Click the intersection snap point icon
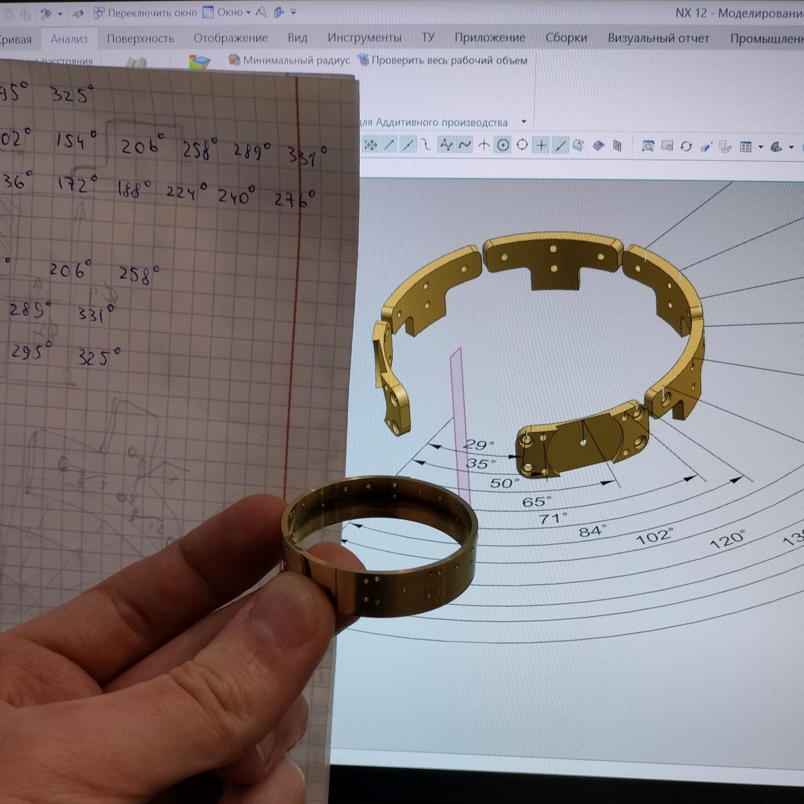The image size is (804, 804). point(484,145)
